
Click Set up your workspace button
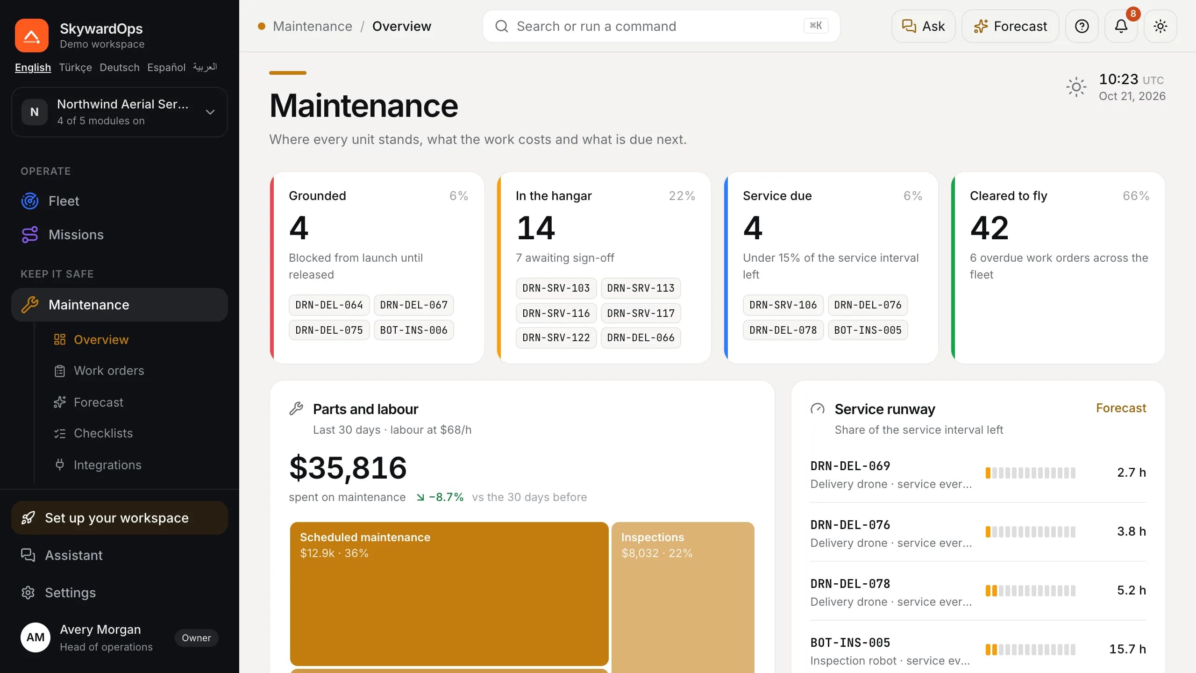(x=120, y=518)
